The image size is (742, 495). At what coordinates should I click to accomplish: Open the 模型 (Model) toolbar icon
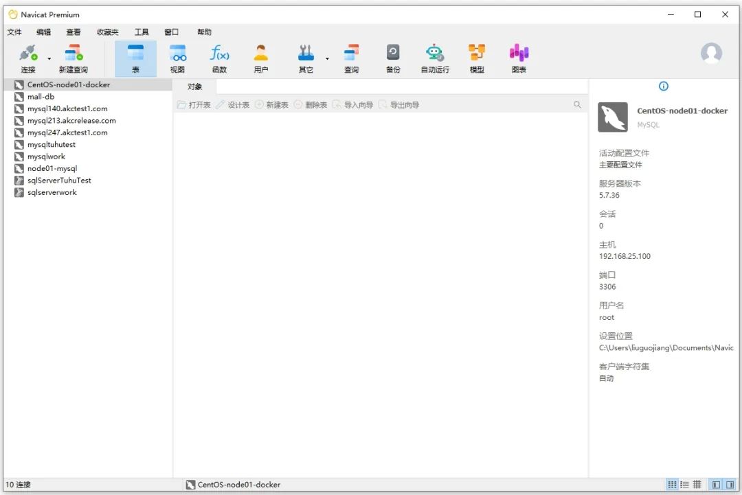click(x=477, y=58)
